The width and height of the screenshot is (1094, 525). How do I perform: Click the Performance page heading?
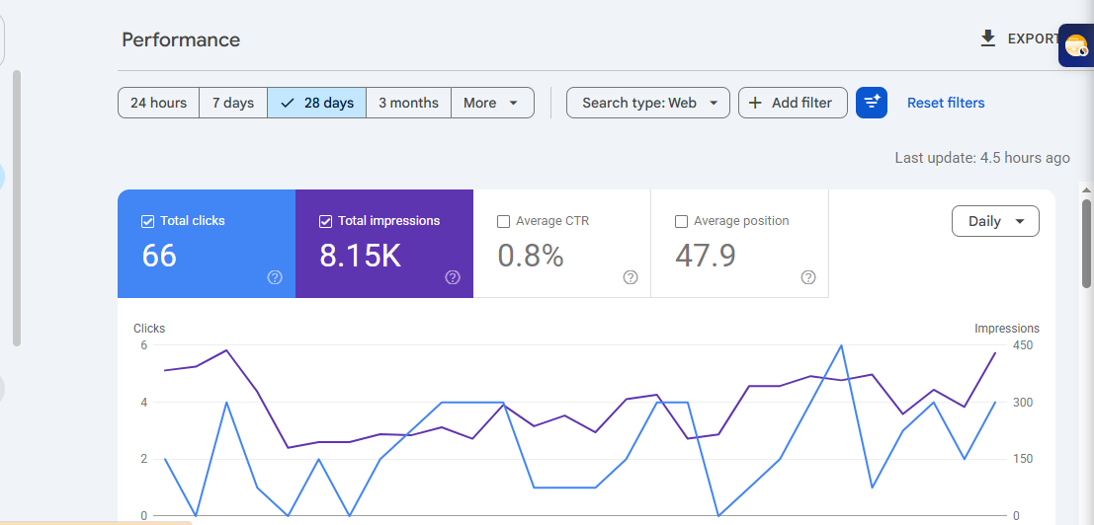(x=181, y=39)
